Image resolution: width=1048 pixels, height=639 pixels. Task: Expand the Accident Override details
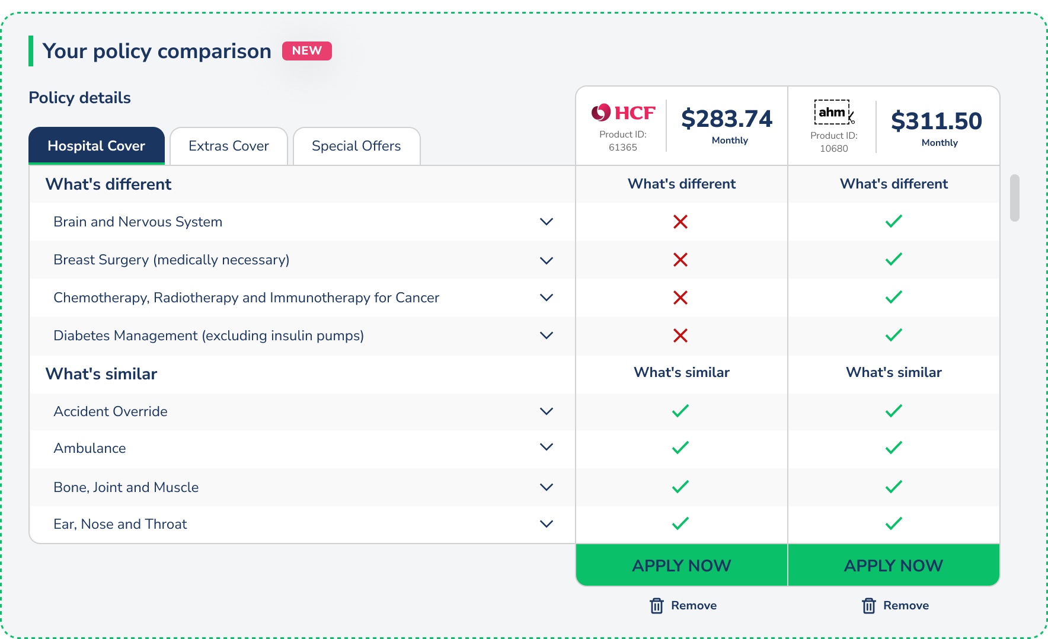point(547,411)
